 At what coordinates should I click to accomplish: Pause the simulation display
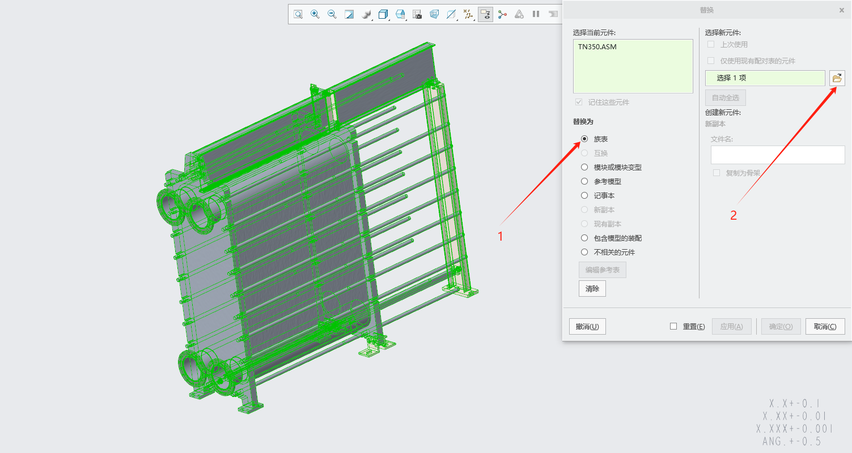pos(536,14)
